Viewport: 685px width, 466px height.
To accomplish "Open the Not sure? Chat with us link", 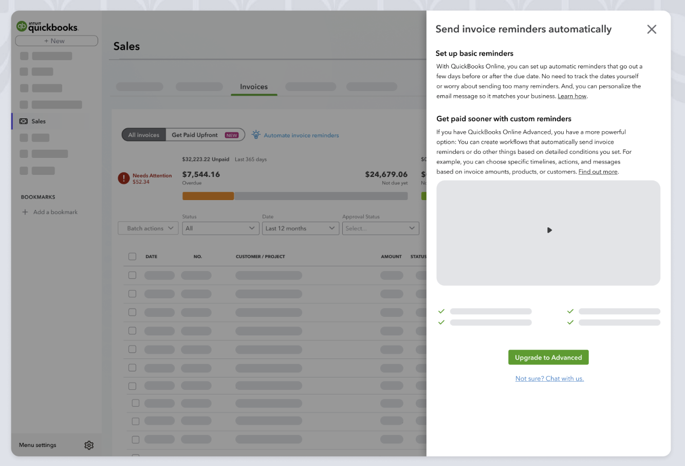I will tap(549, 379).
